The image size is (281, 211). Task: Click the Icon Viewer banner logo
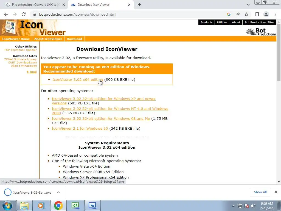pyautogui.click(x=33, y=28)
